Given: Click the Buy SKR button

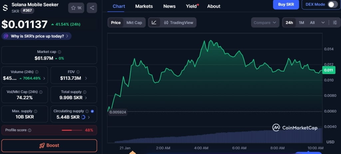Looking at the screenshot, I should [286, 4].
